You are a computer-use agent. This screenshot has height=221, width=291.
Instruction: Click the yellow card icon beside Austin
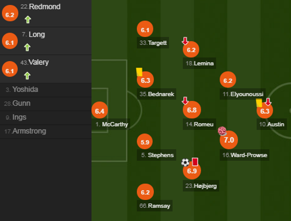(x=259, y=103)
